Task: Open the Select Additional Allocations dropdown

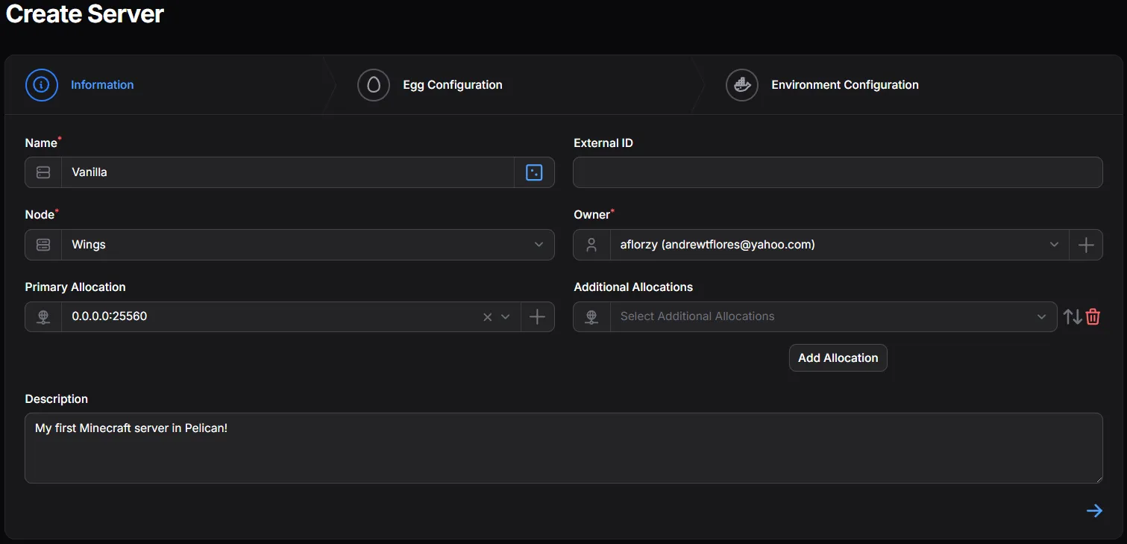Action: tap(833, 316)
